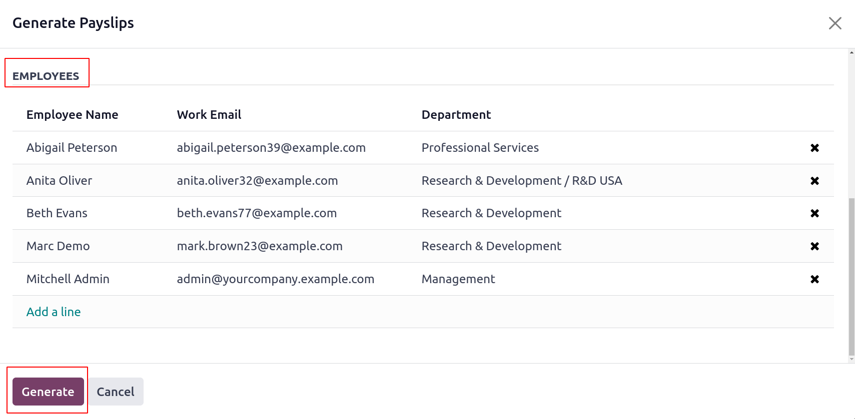This screenshot has width=855, height=419.
Task: Click the Beth Evans name cell
Action: (57, 213)
